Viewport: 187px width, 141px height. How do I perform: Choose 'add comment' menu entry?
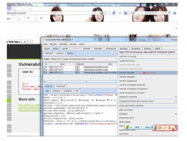(147, 110)
